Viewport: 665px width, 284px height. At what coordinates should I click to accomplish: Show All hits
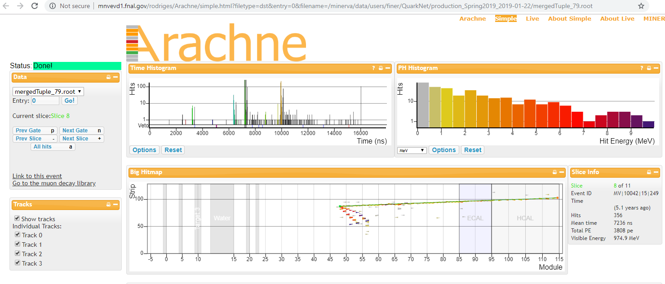point(53,147)
